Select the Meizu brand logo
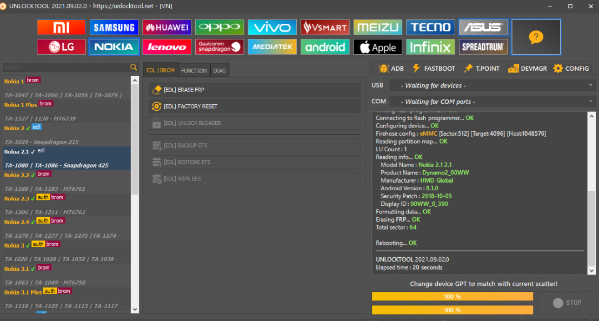Screen dimensions: 599x321 click(377, 28)
